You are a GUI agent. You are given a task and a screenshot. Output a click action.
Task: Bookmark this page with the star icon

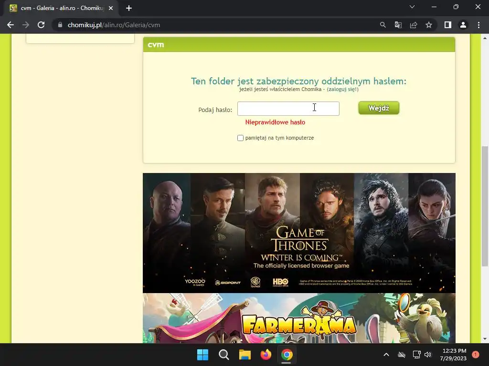click(x=429, y=25)
